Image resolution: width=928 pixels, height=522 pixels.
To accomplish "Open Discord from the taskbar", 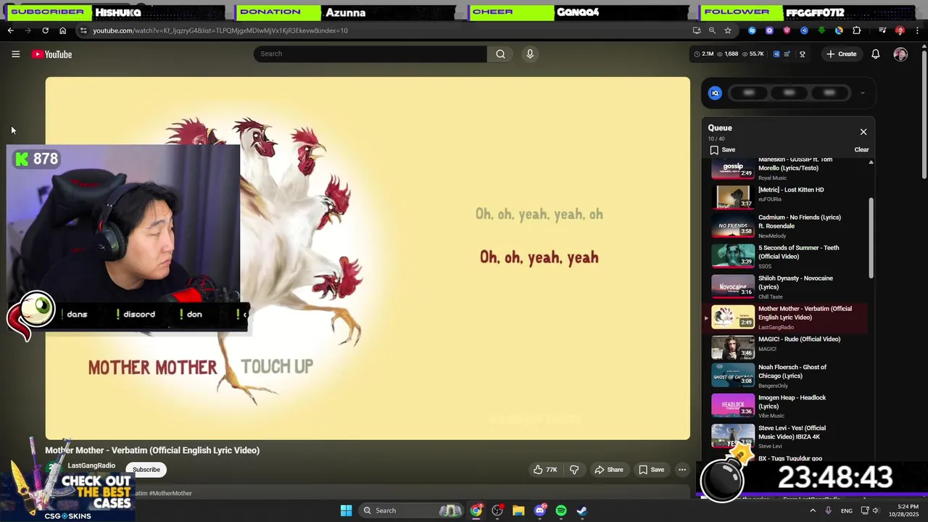I will 539,510.
